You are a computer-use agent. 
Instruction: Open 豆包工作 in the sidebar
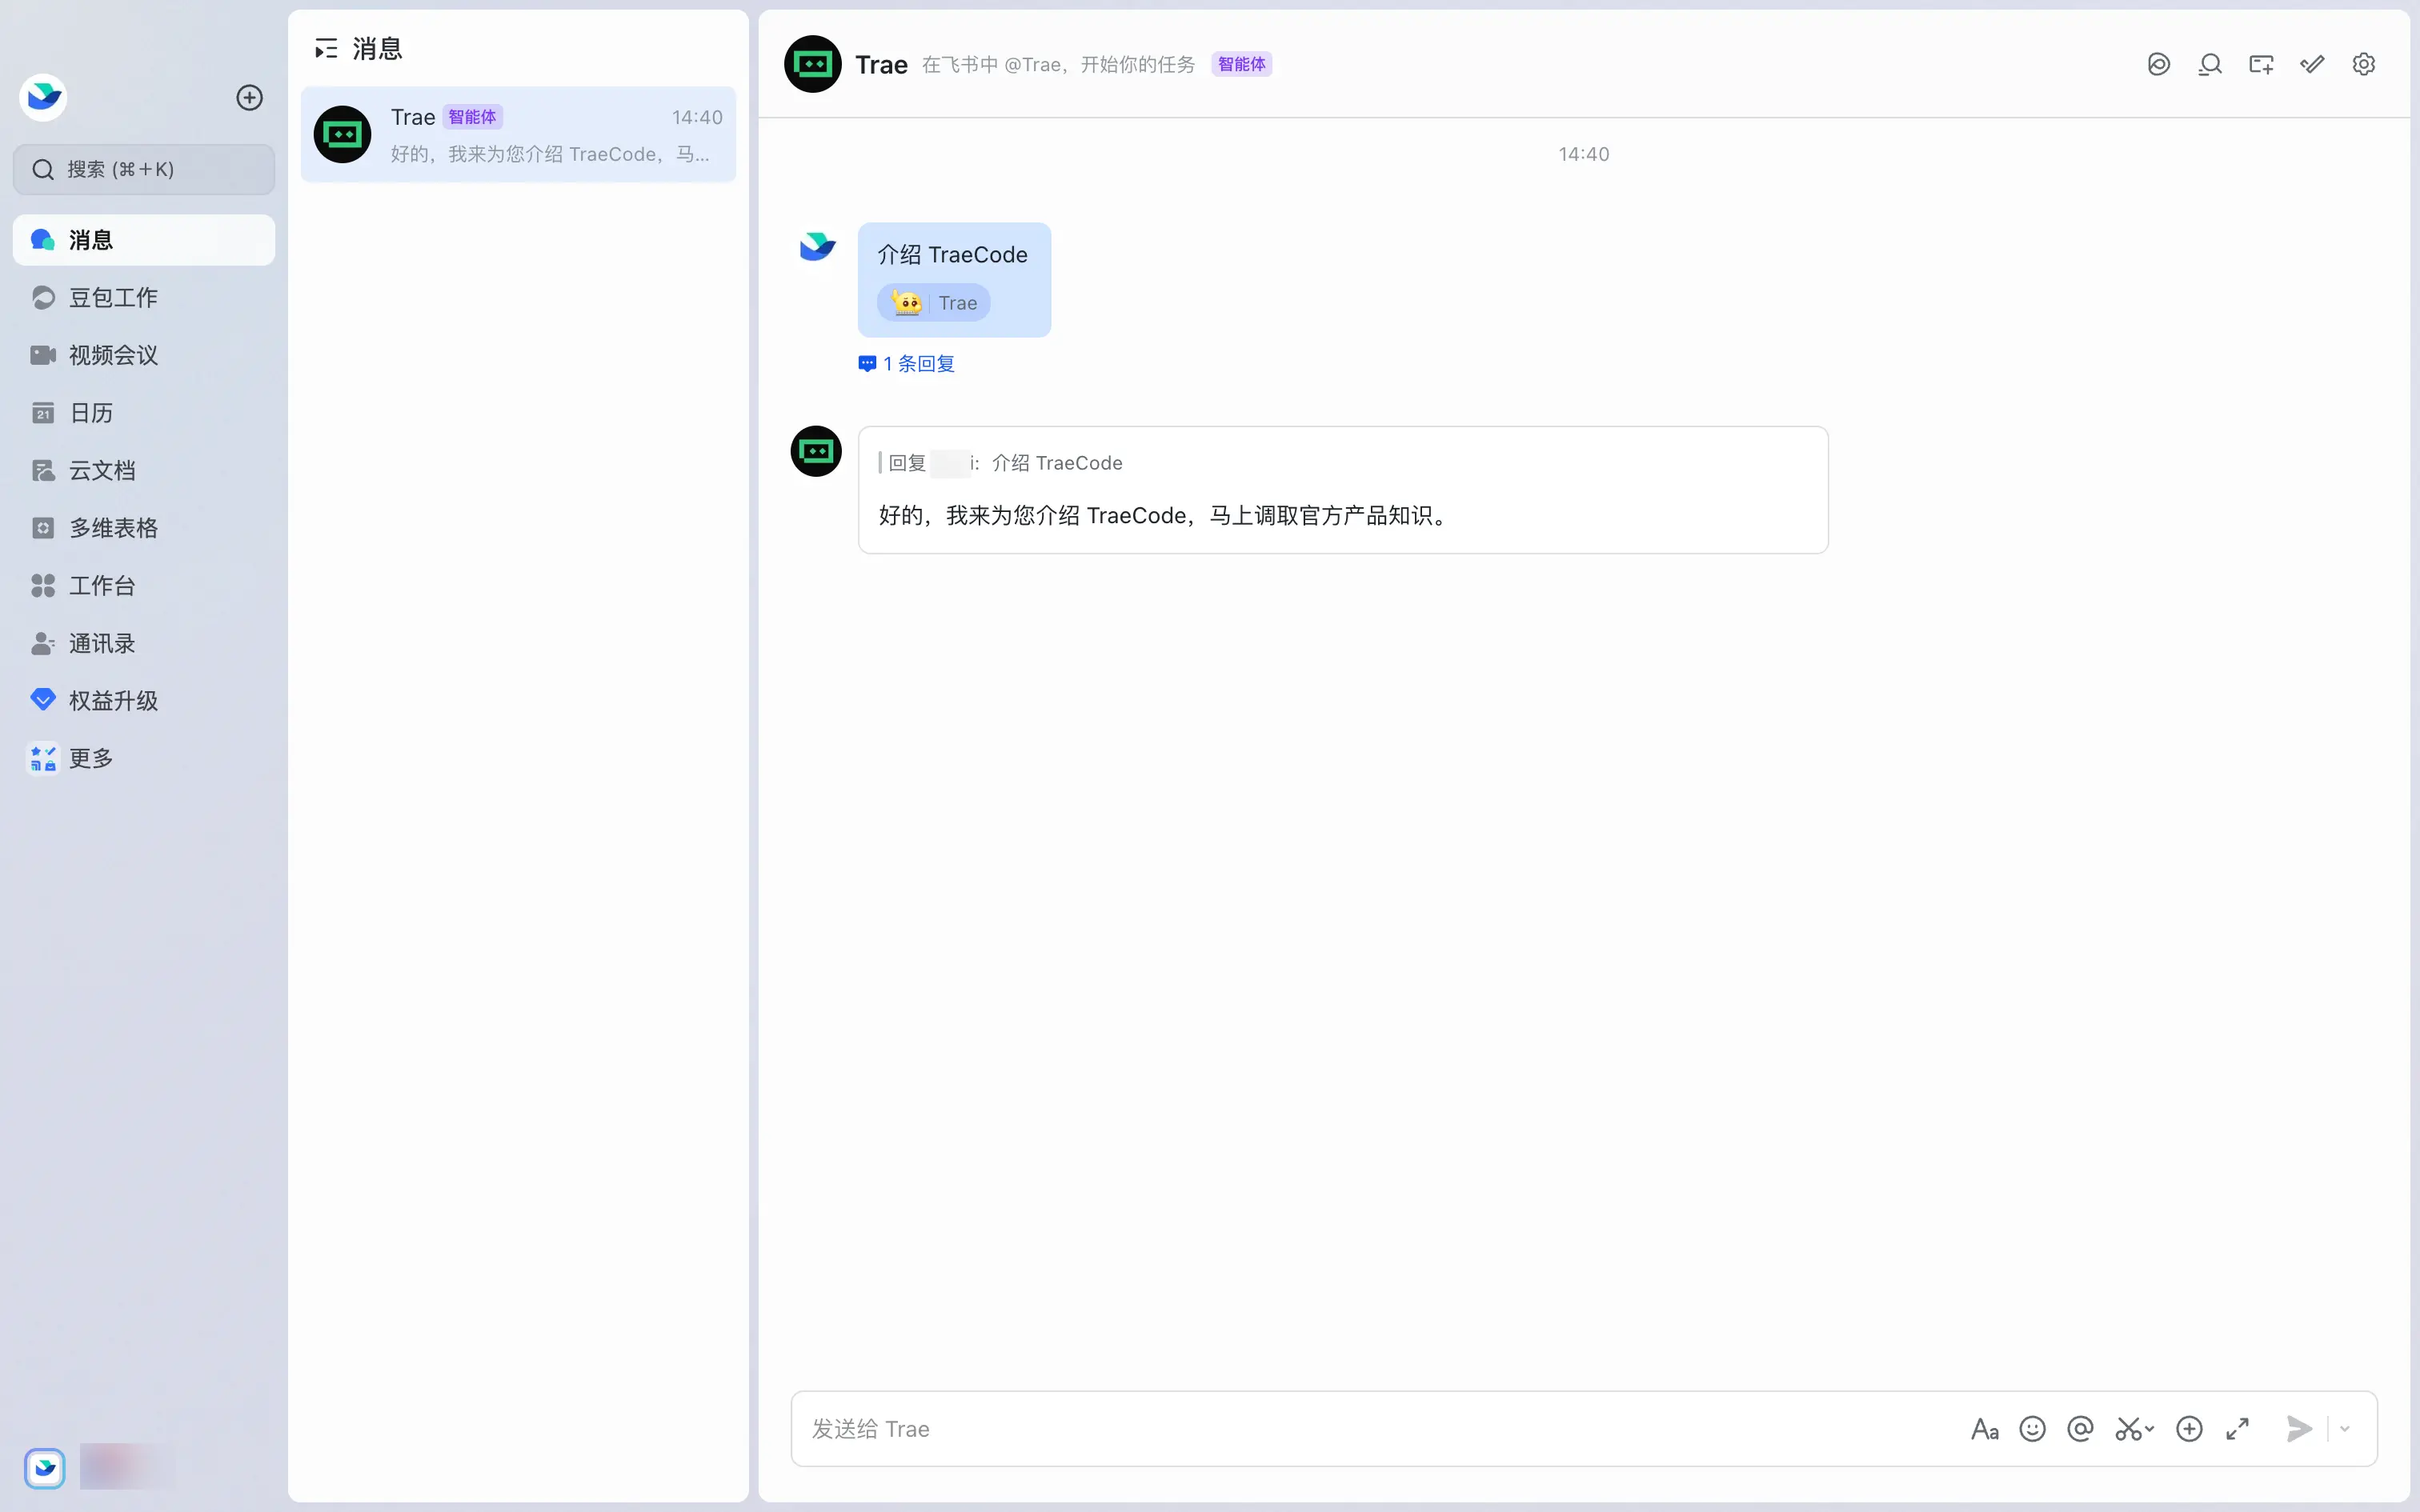pyautogui.click(x=144, y=297)
